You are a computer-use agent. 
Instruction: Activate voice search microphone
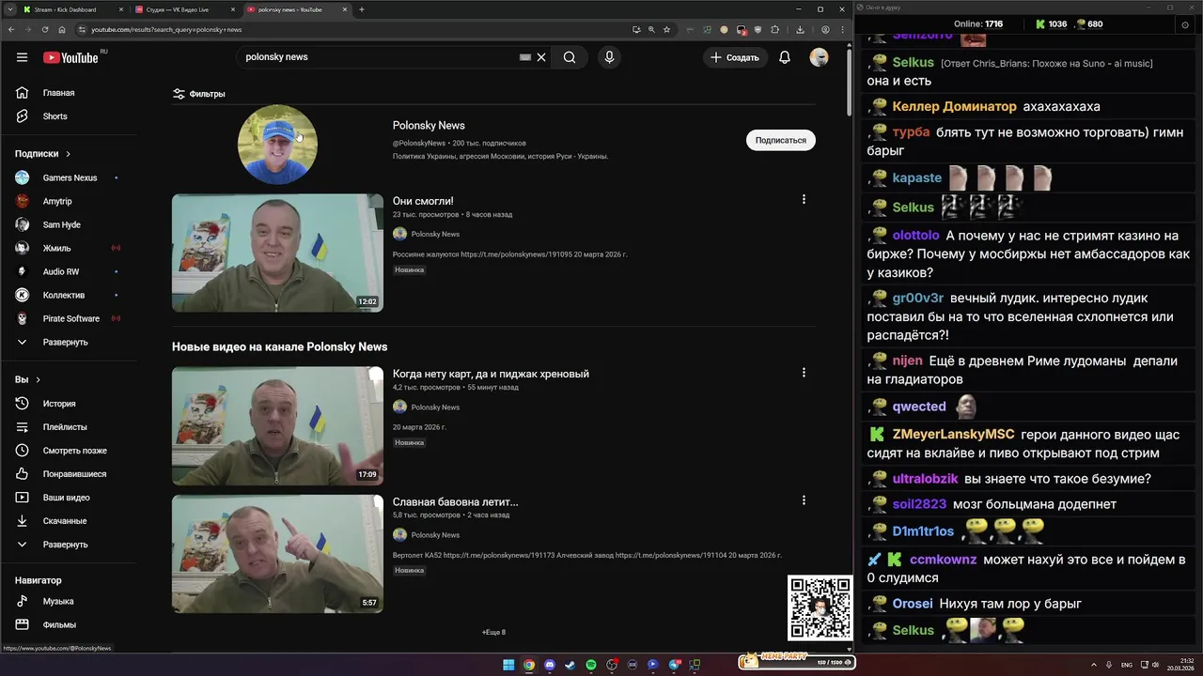point(609,57)
